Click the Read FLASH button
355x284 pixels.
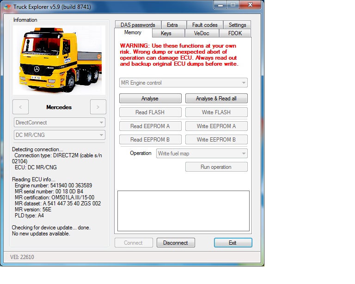tap(150, 112)
